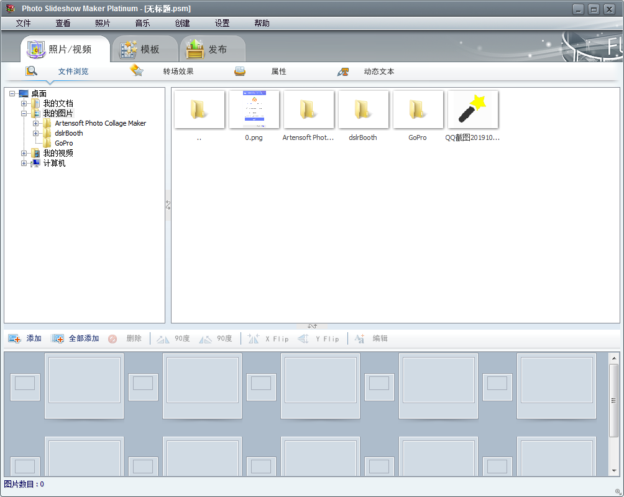Open the 音乐 menu
Viewport: 624px width, 497px height.
[142, 23]
